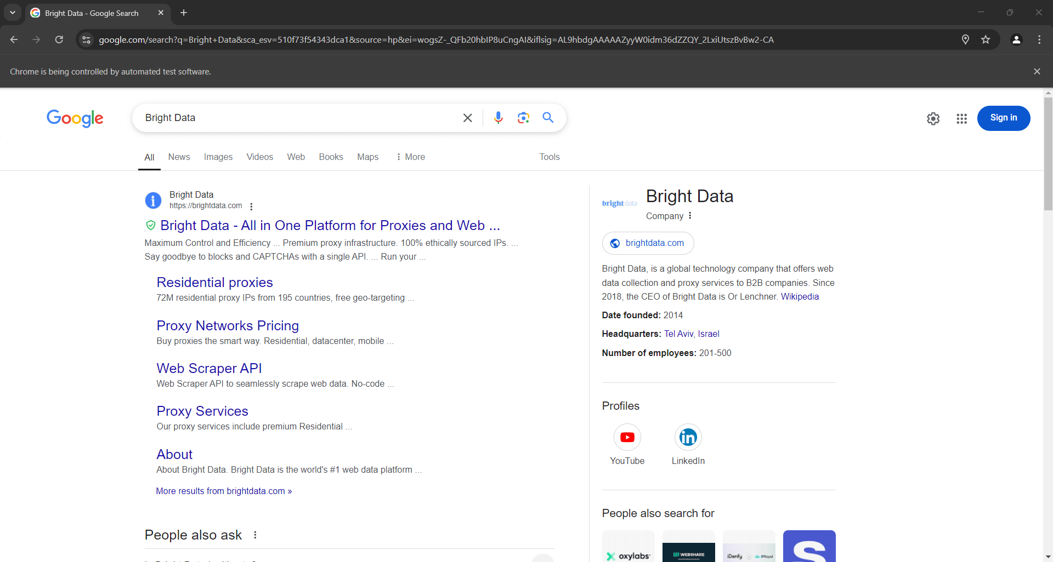Switch to the News tab
This screenshot has height=562, width=1053.
179,157
